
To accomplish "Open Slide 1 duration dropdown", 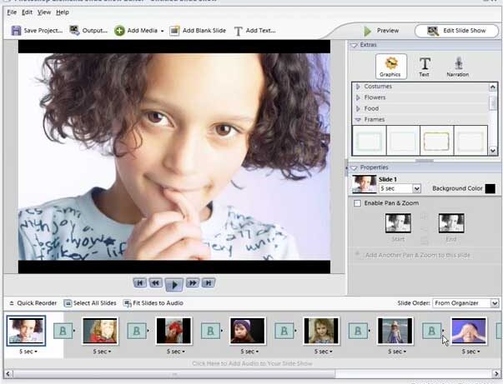I will (x=416, y=188).
